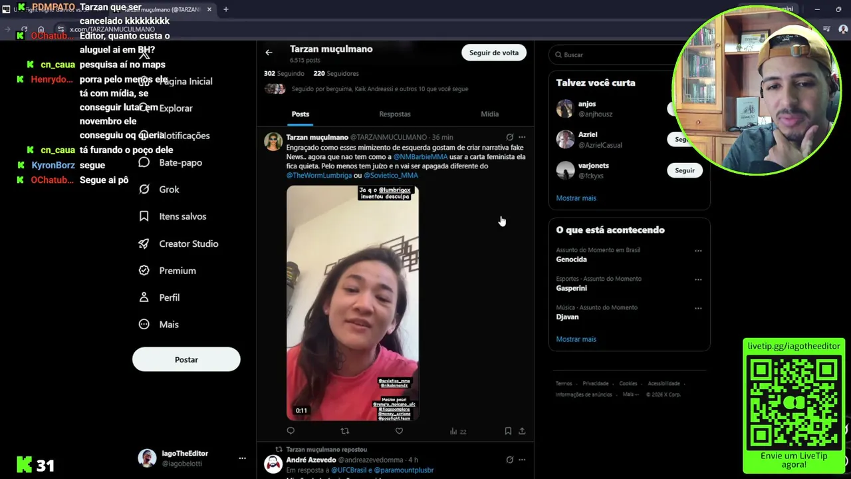Bookmark the Tarzan muçulmano video post
This screenshot has width=851, height=479.
tap(508, 431)
